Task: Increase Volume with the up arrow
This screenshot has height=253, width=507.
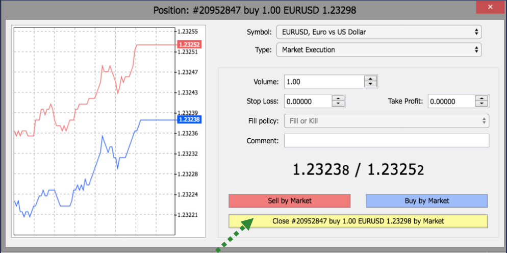Action: pyautogui.click(x=371, y=79)
